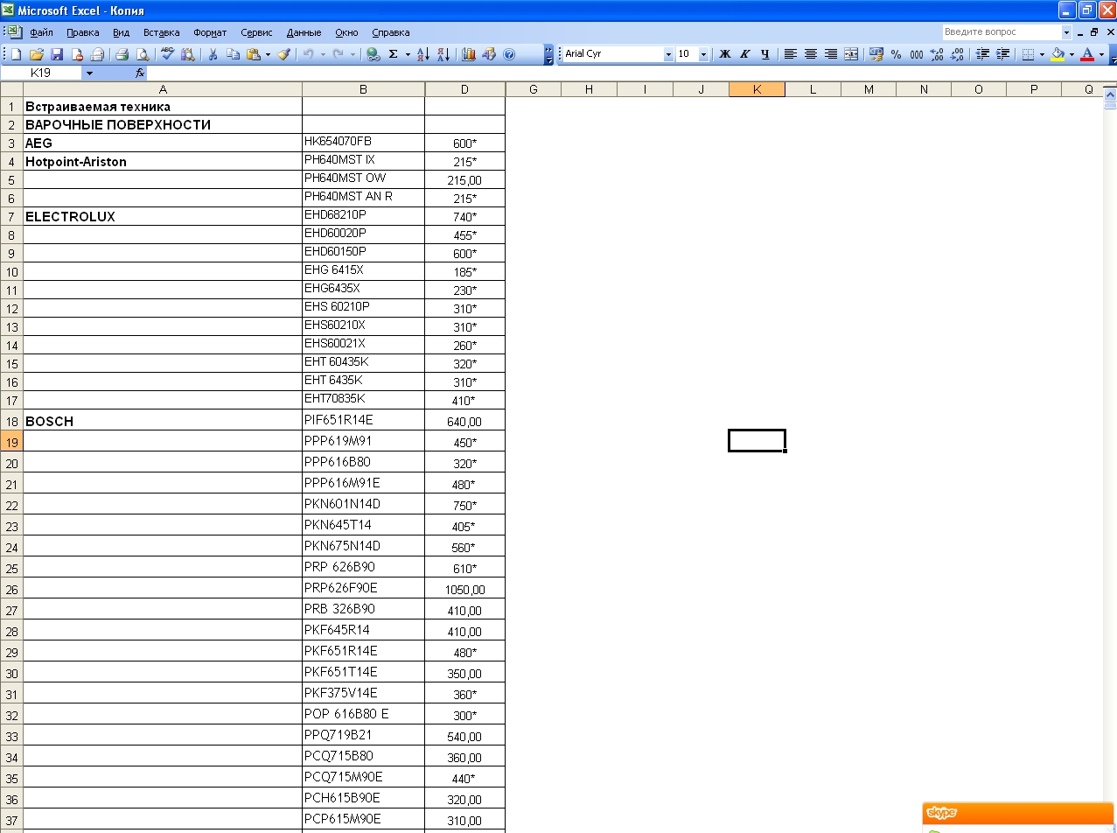Align text to the left
This screenshot has width=1117, height=833.
pos(790,54)
